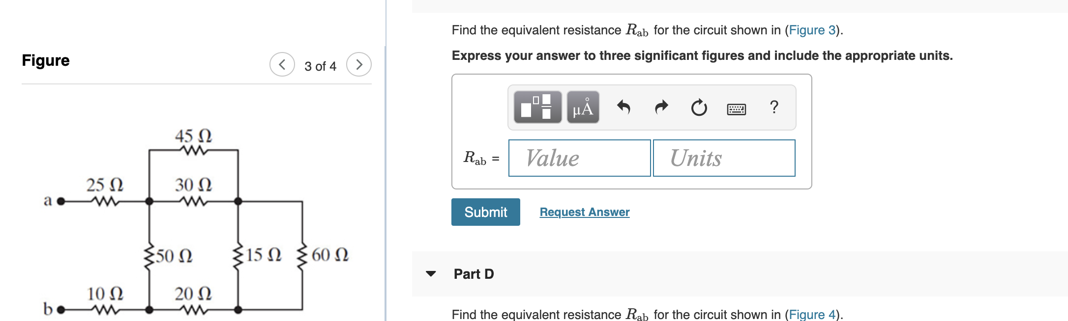Screen dimensions: 1068x321
Task: Open the equation templates icon
Action: click(537, 108)
